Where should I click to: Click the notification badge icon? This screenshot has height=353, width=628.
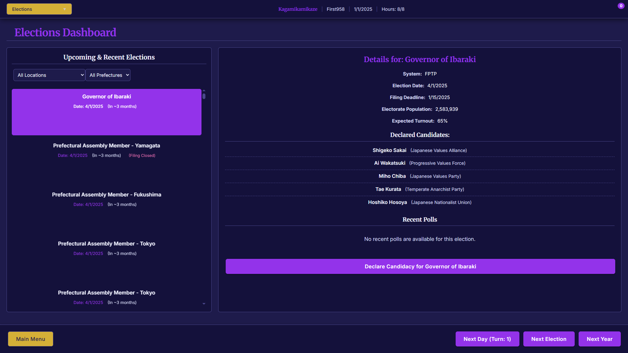621,6
